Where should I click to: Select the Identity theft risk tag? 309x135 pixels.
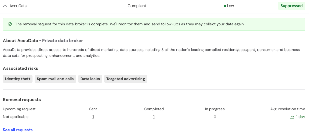point(18,79)
